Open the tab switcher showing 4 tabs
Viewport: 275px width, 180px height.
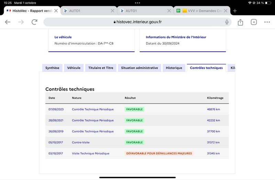pos(254,22)
